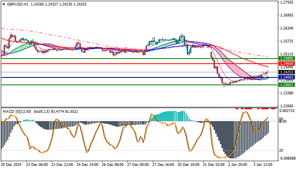Click the 3 Jan 12:00 time label

click(263, 165)
